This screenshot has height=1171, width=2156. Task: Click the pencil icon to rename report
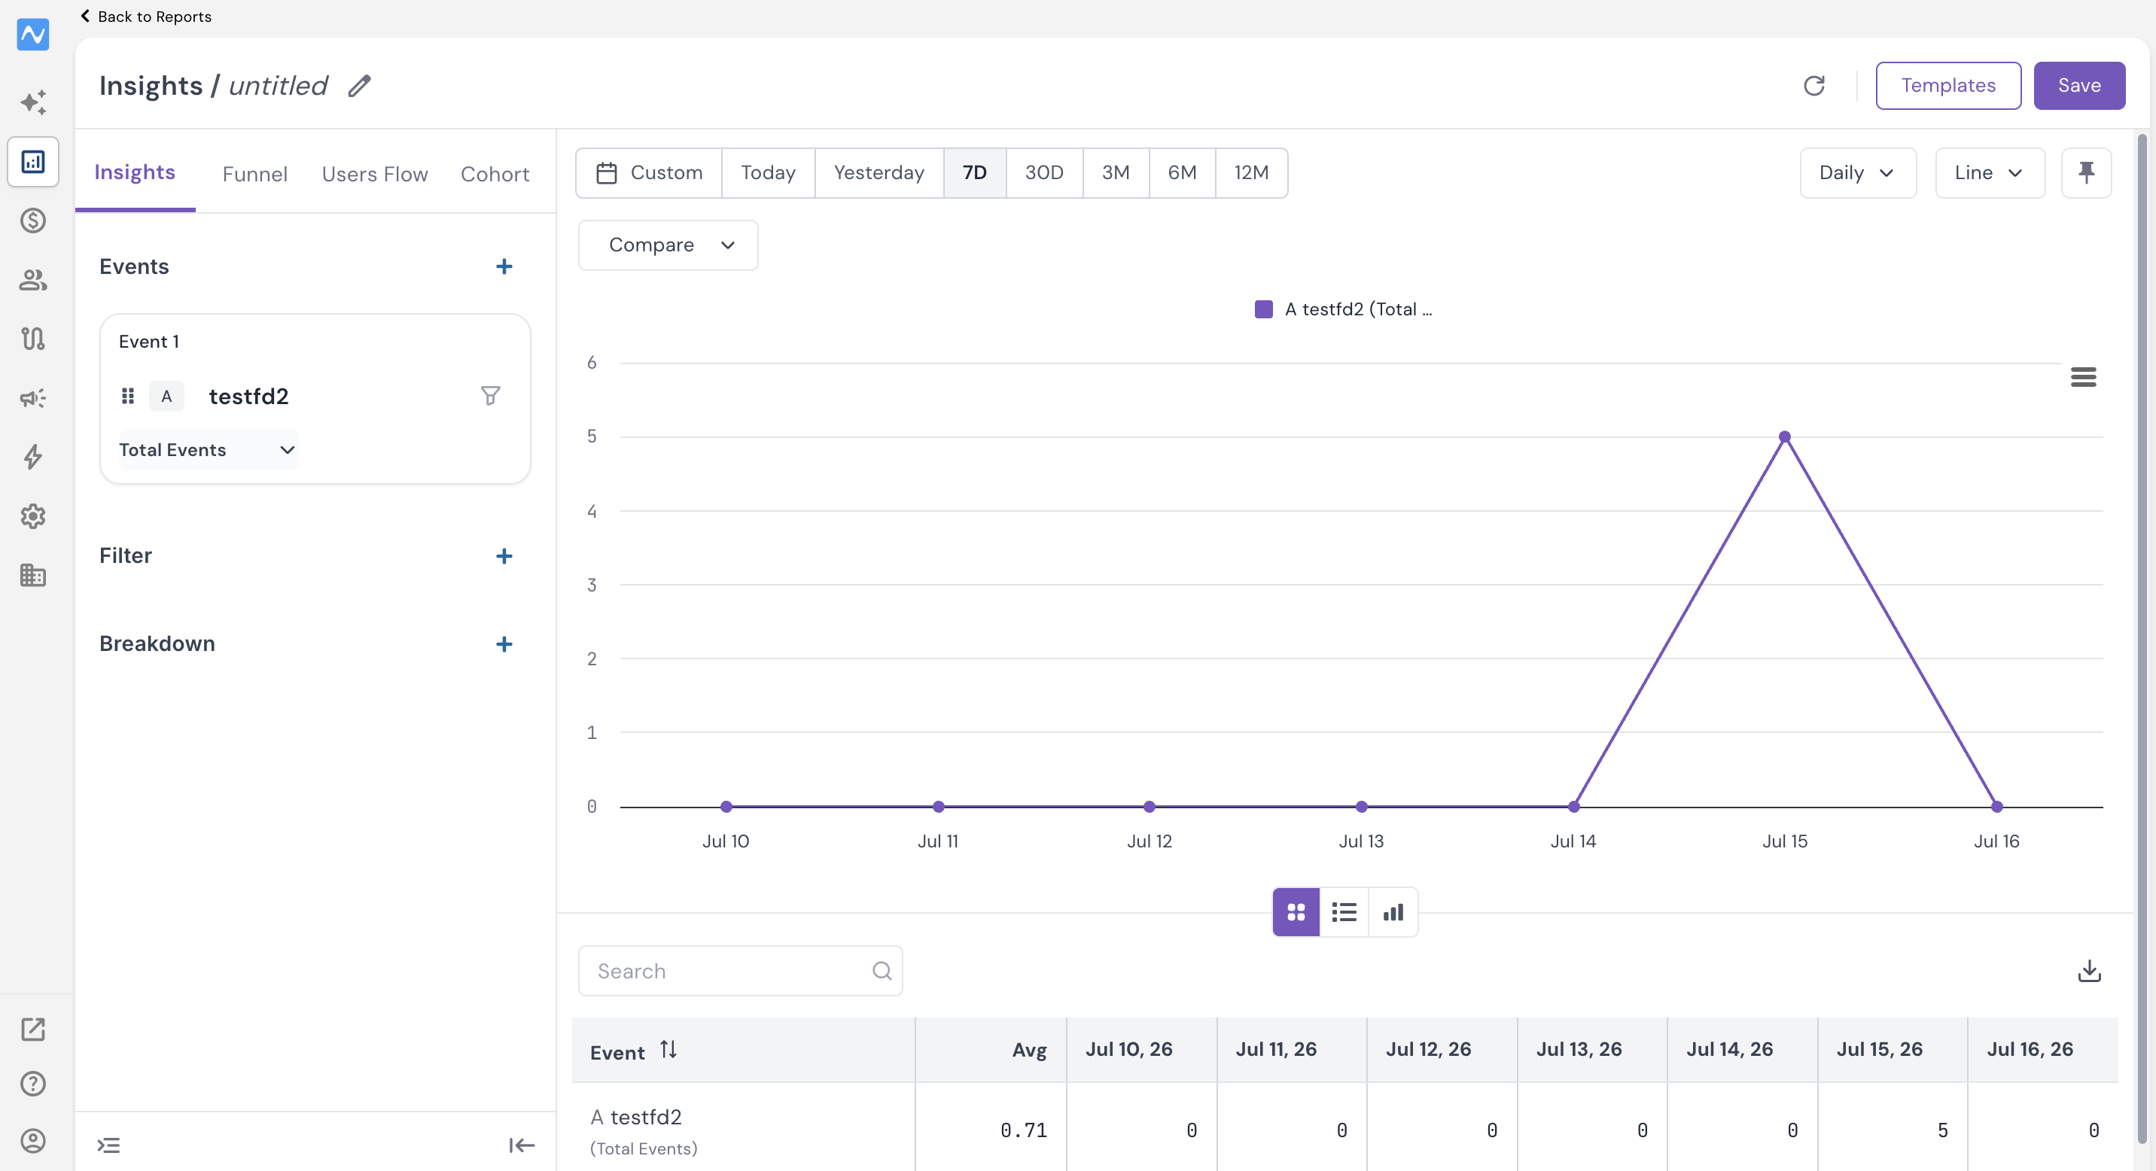[360, 86]
